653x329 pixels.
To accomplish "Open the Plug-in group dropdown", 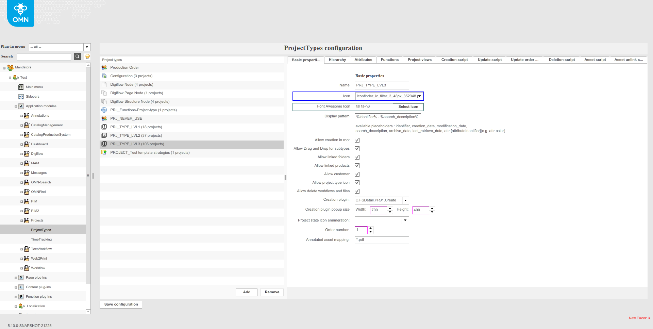I will click(x=87, y=47).
